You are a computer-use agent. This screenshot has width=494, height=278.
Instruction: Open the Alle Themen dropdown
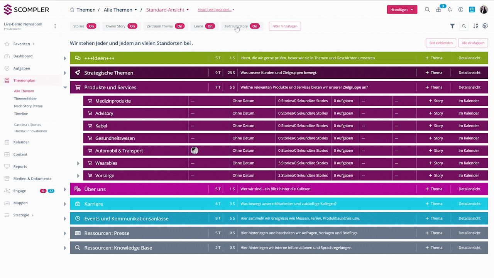tap(120, 10)
